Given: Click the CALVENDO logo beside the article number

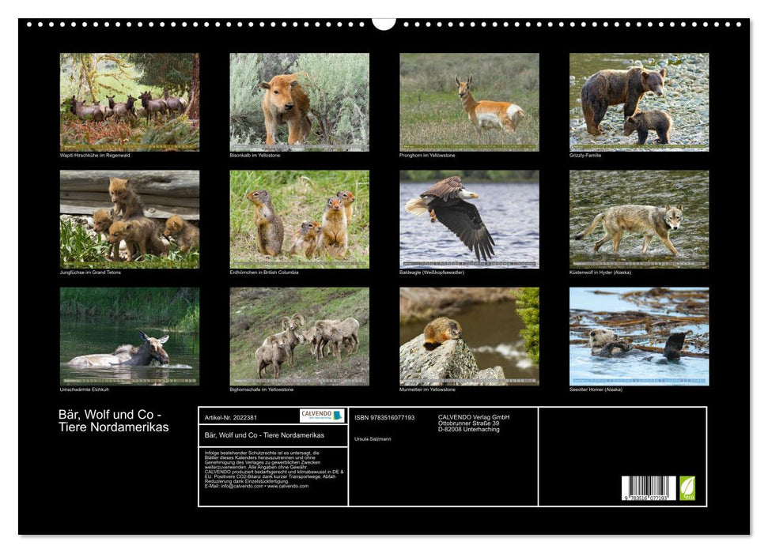Looking at the screenshot, I should pos(320,416).
